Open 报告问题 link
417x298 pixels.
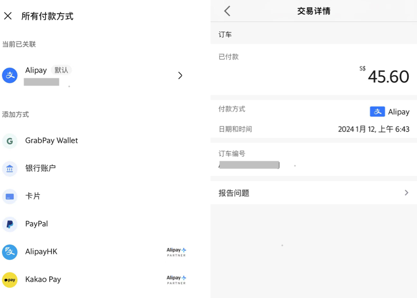tap(234, 193)
